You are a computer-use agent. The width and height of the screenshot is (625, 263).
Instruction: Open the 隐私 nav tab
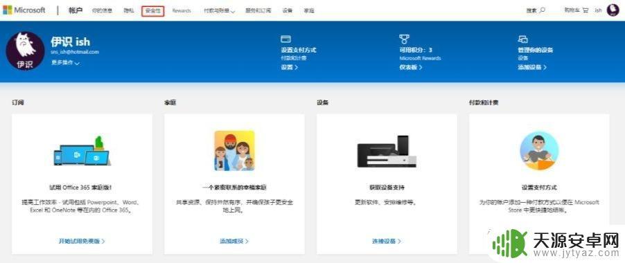[x=129, y=11]
